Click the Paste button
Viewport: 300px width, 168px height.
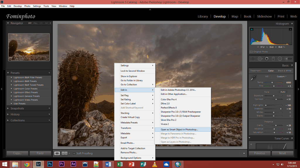coord(40,153)
